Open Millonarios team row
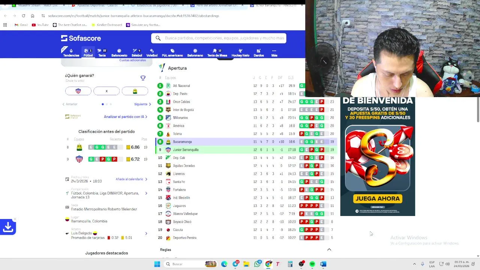 coord(246,118)
